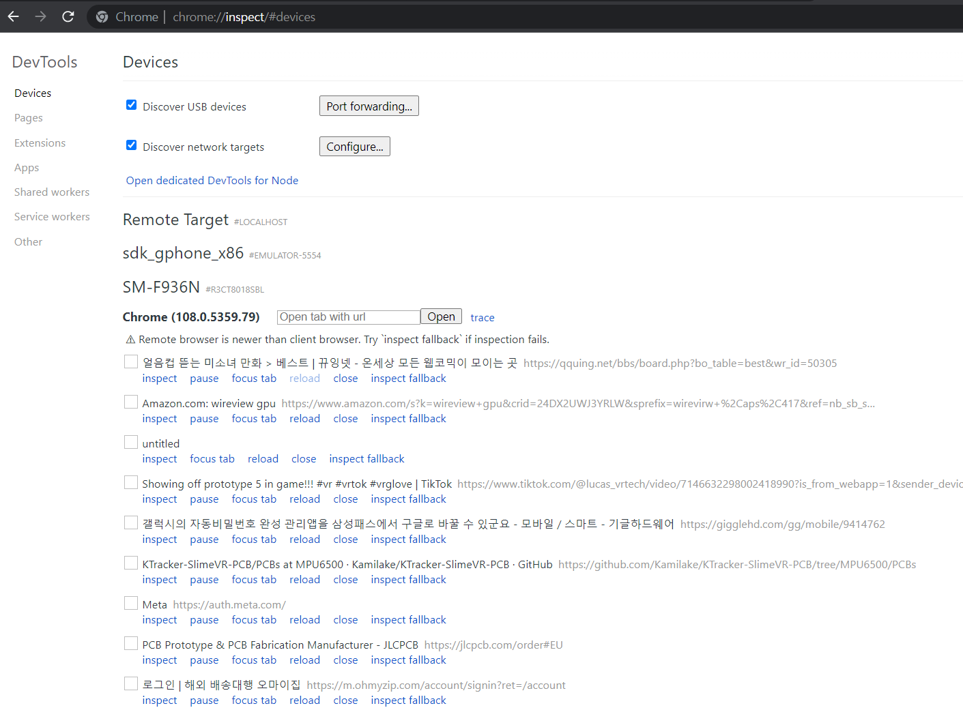Check the box for Amazon.com wireview gpu
Viewport: 963px width, 708px height.
tap(131, 402)
